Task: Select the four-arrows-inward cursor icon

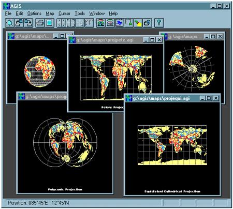Action: (x=61, y=23)
